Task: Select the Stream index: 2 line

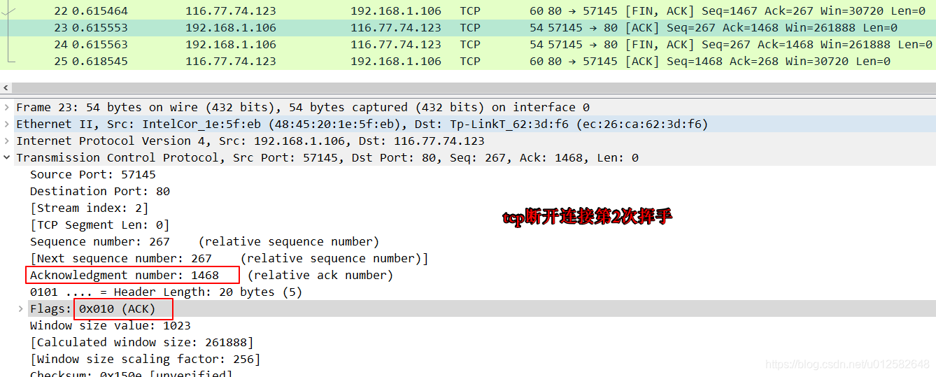Action: coord(89,208)
